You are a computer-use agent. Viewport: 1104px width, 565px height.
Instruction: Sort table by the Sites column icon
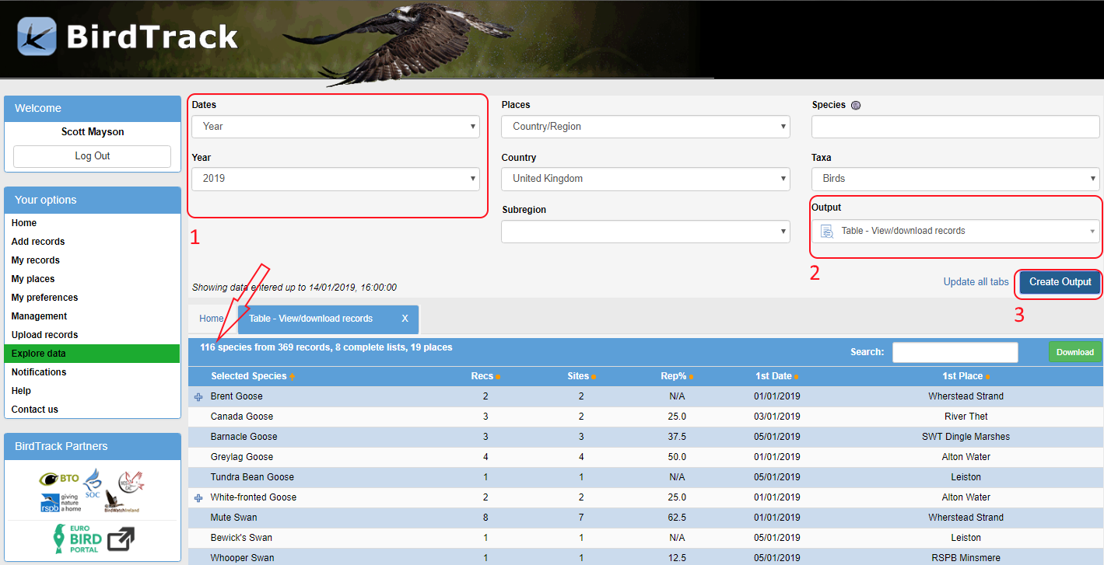593,377
